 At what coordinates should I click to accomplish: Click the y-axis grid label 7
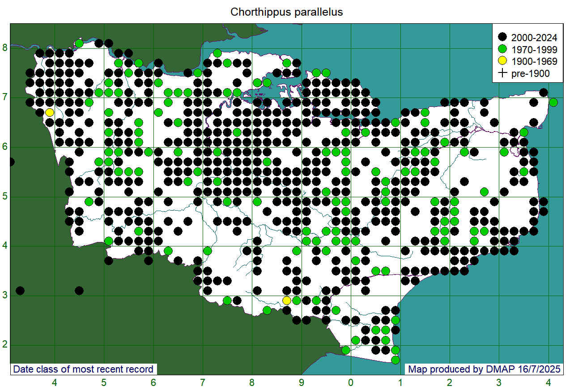pyautogui.click(x=5, y=98)
